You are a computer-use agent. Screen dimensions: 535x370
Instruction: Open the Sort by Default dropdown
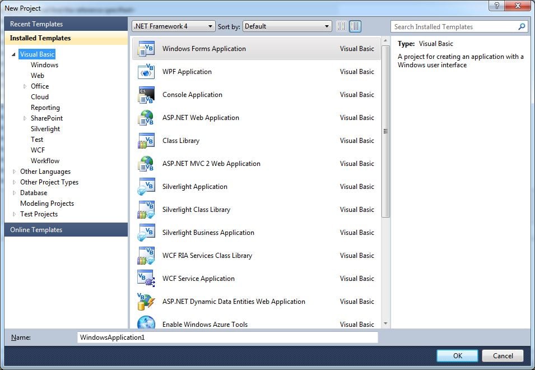(x=287, y=26)
